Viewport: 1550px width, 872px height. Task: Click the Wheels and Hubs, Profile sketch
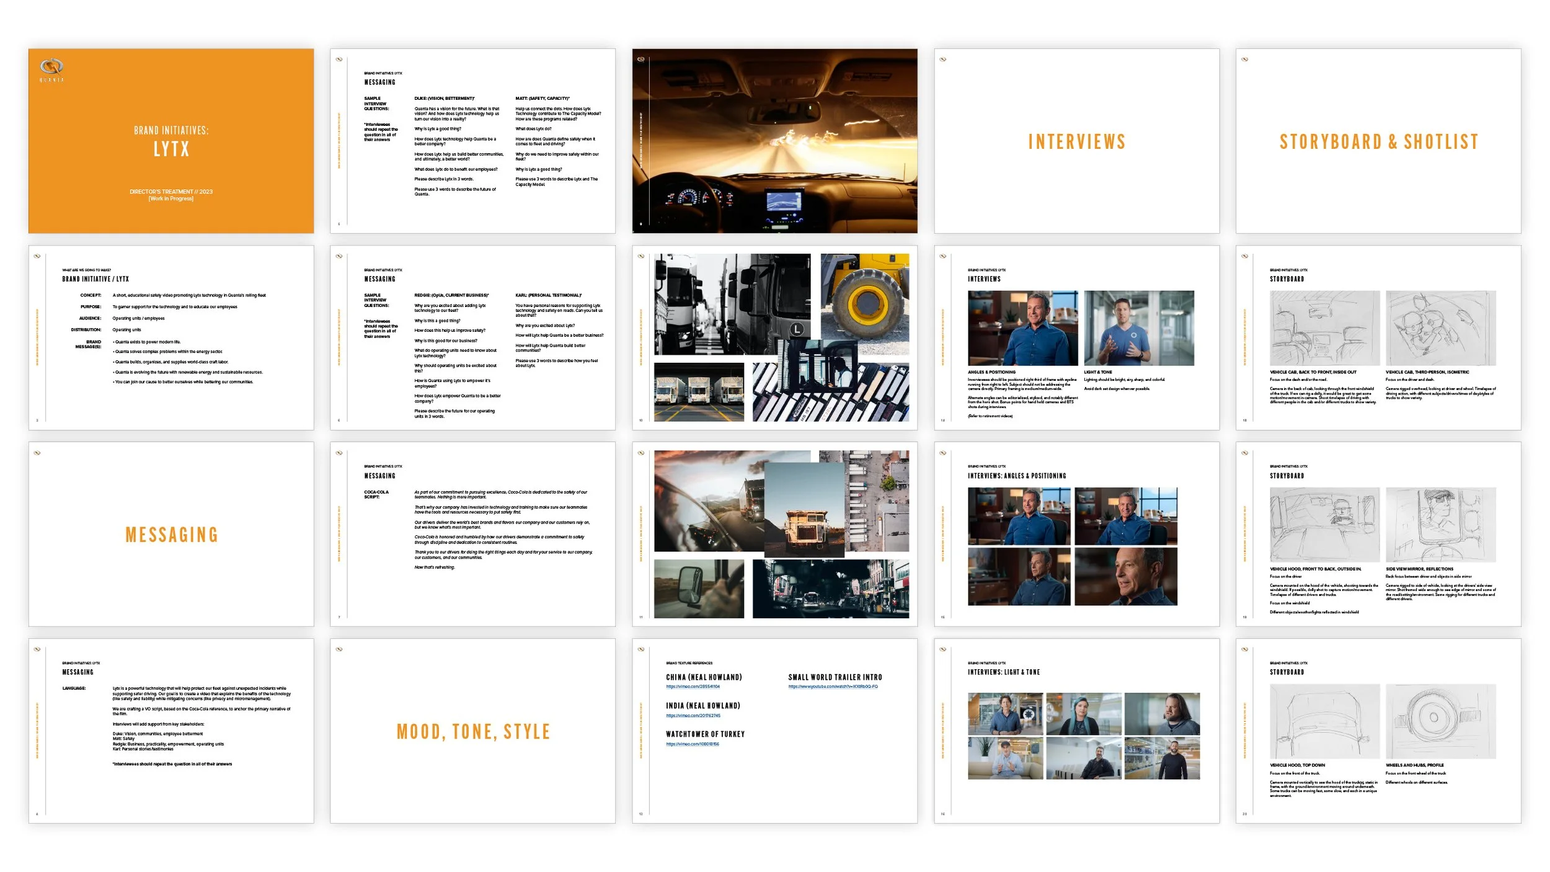pyautogui.click(x=1440, y=721)
